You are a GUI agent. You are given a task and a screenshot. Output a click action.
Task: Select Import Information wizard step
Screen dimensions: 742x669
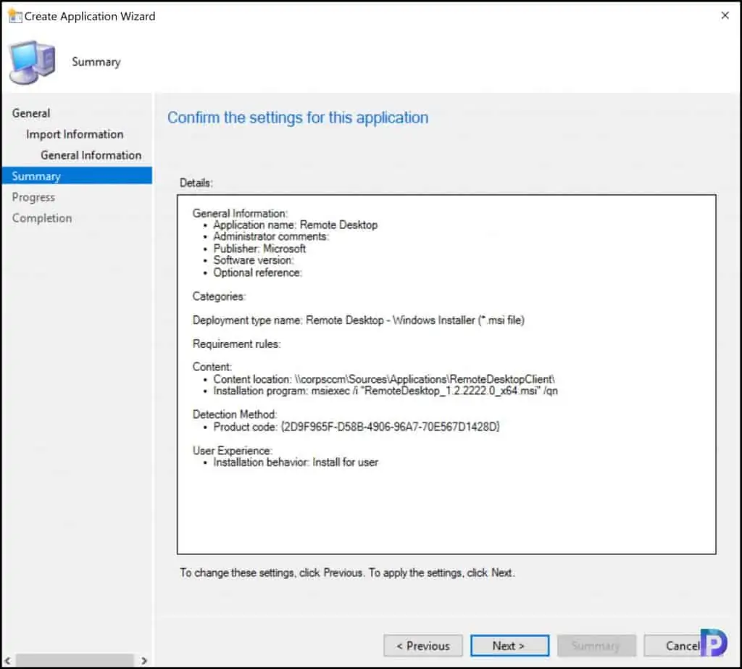click(75, 135)
